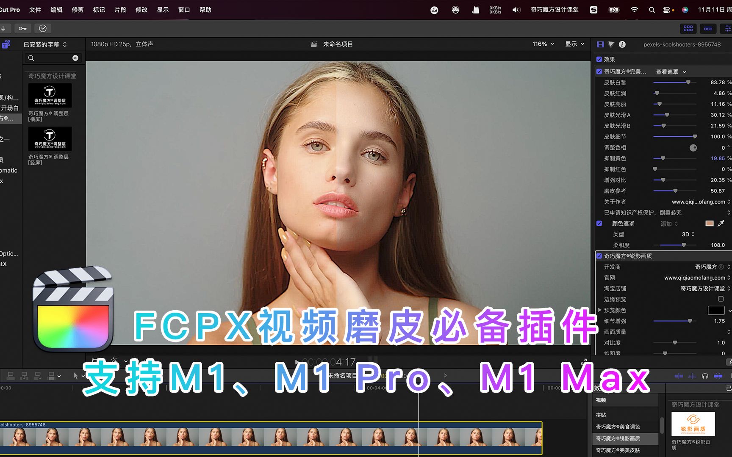Click the append clip edit icon

pos(38,375)
